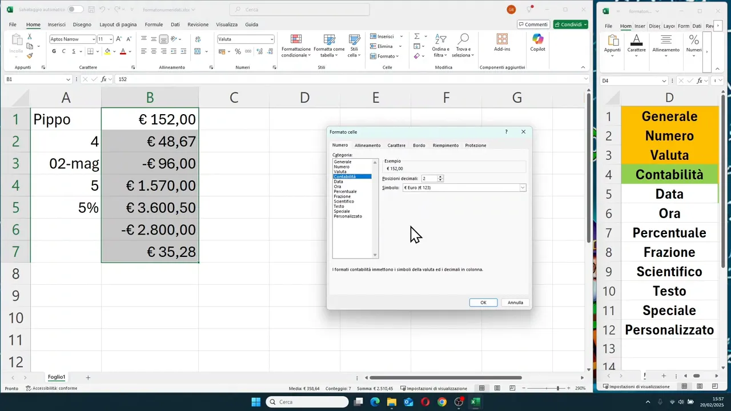Open Formattazione condizionale
731x411 pixels.
pos(296,46)
